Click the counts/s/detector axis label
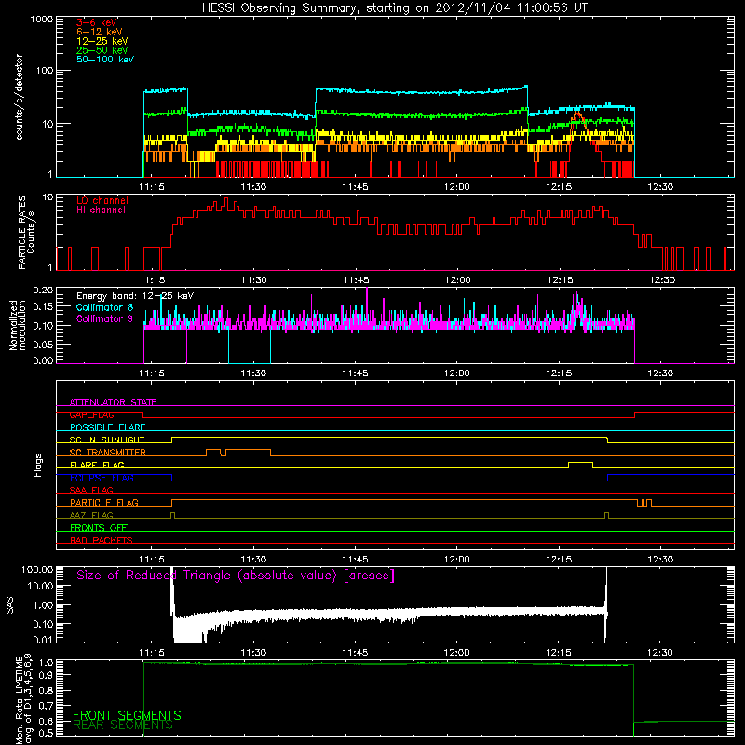Screen dimensions: 745x745 tap(19, 97)
